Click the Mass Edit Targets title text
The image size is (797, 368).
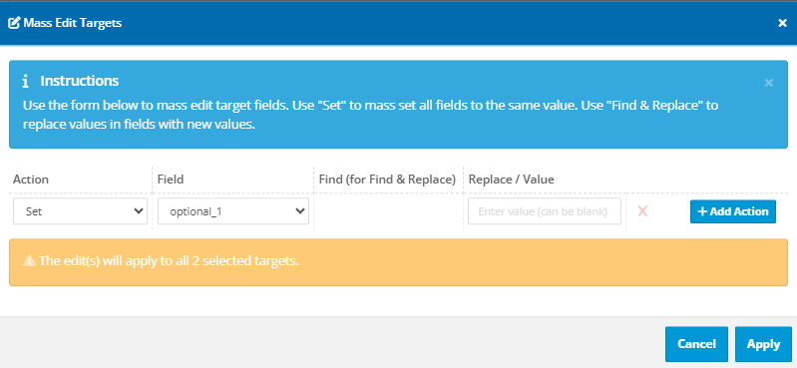73,23
